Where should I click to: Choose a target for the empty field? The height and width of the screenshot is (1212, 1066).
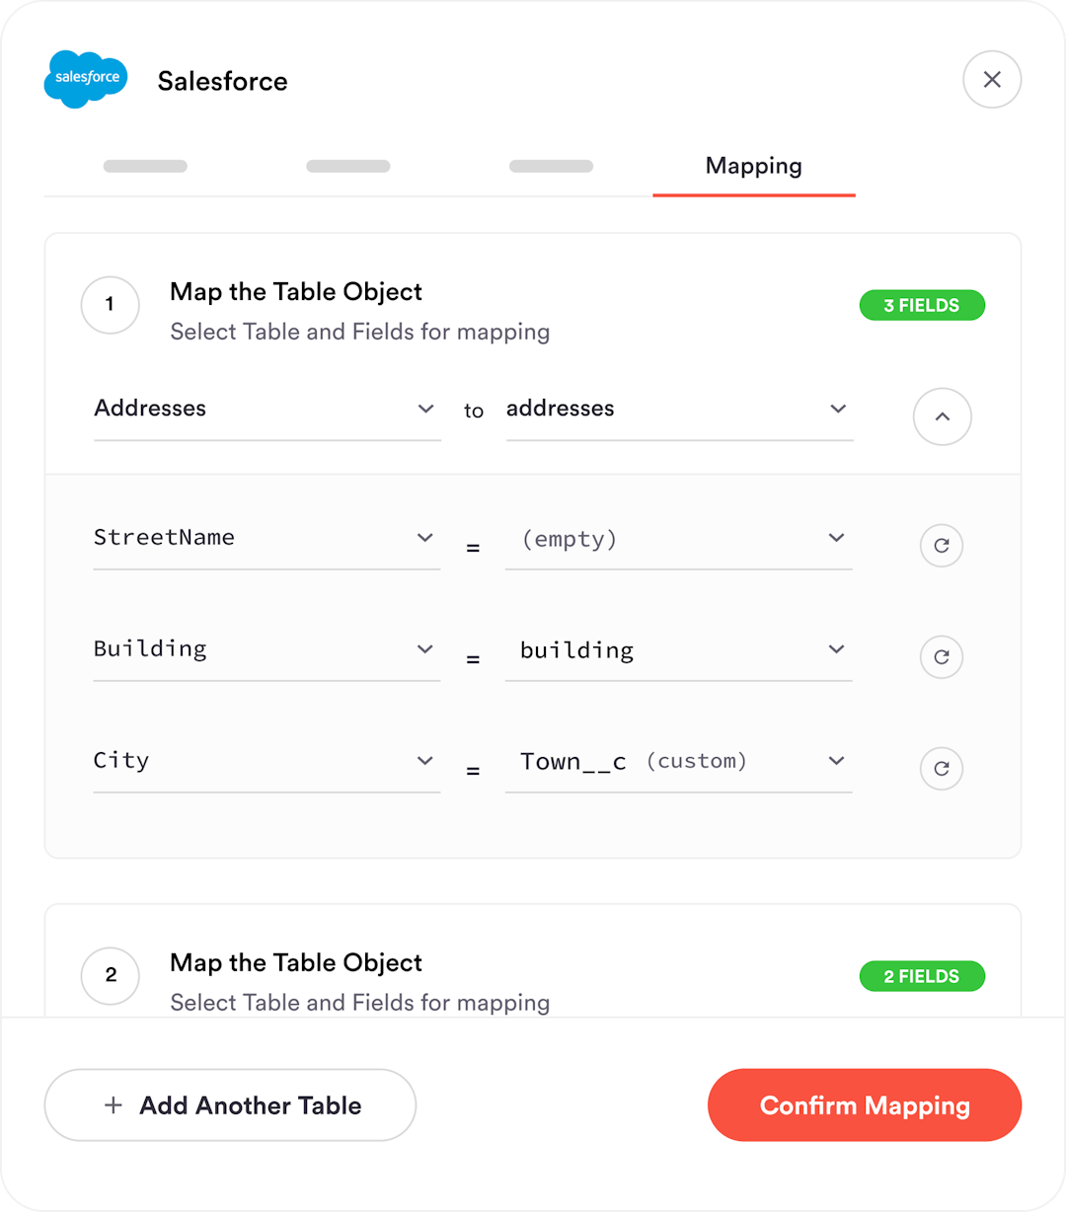(x=678, y=539)
